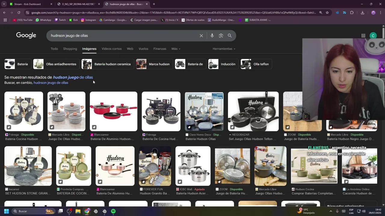The image size is (385, 216).
Task: Filter by Olla antiadherentes chip
Action: 56,64
